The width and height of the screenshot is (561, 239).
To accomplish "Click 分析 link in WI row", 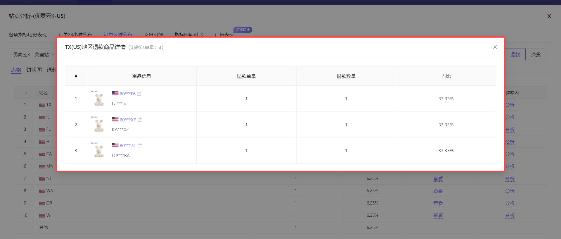I will [x=510, y=215].
